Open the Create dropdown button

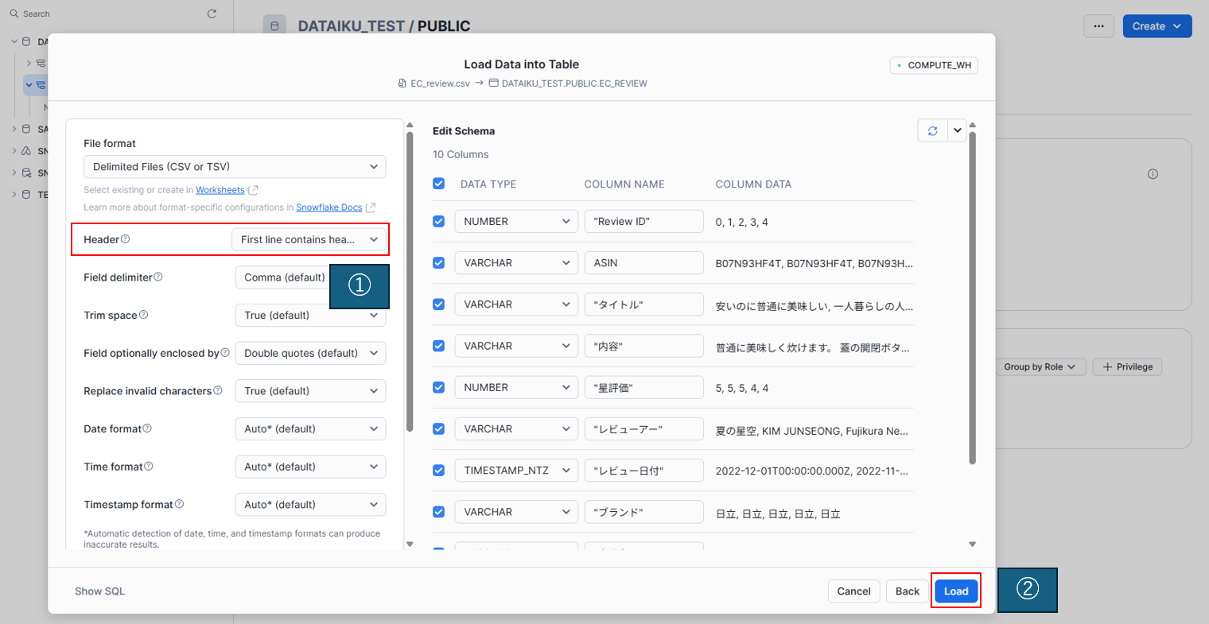click(1157, 26)
